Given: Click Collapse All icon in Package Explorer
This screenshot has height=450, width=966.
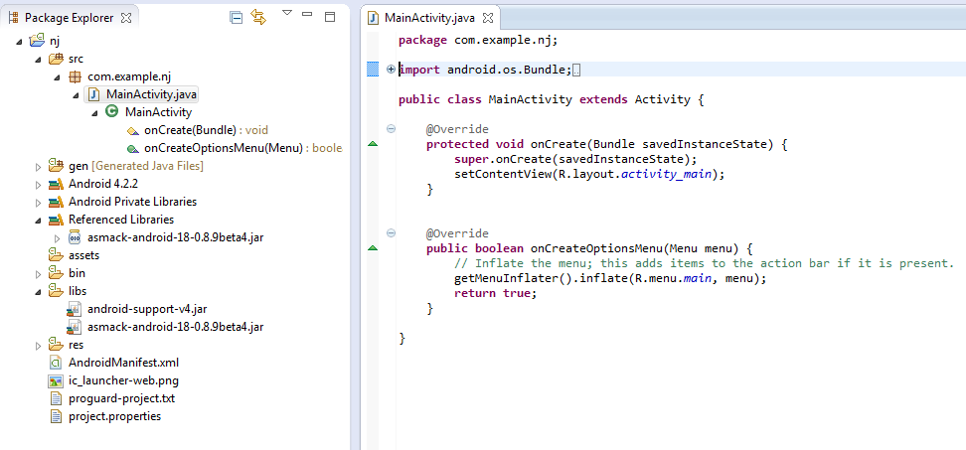Looking at the screenshot, I should pyautogui.click(x=236, y=18).
